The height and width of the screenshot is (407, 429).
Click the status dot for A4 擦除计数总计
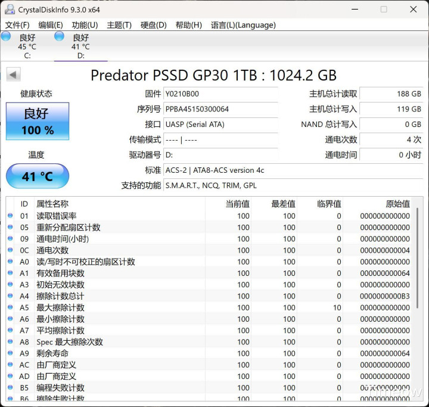point(10,296)
